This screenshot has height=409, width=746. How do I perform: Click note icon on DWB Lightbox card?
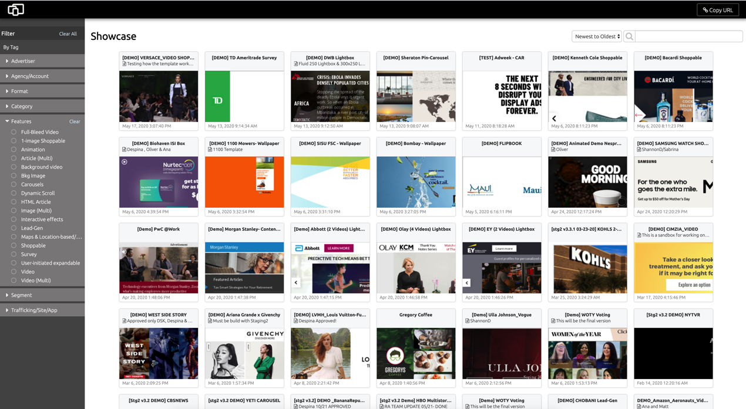point(295,64)
